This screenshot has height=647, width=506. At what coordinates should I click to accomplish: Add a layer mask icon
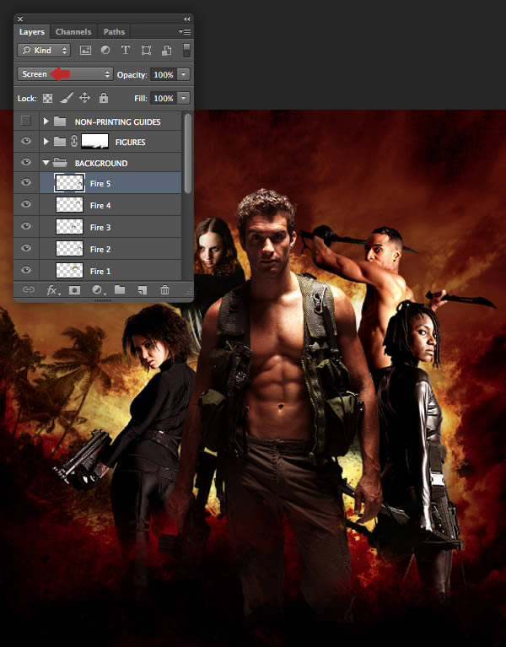tap(75, 290)
